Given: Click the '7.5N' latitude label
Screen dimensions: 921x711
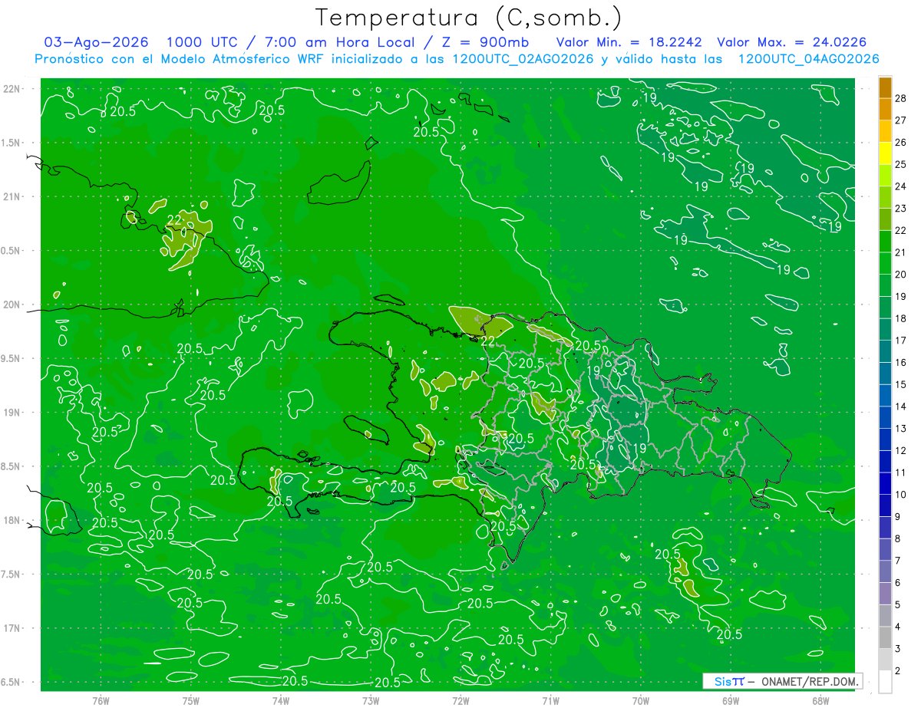Looking at the screenshot, I should pos(11,574).
